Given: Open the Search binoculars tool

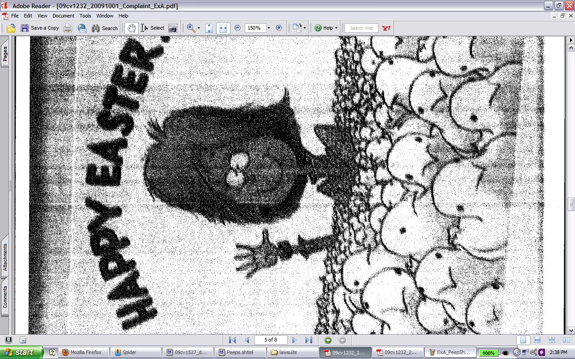Looking at the screenshot, I should click(104, 28).
